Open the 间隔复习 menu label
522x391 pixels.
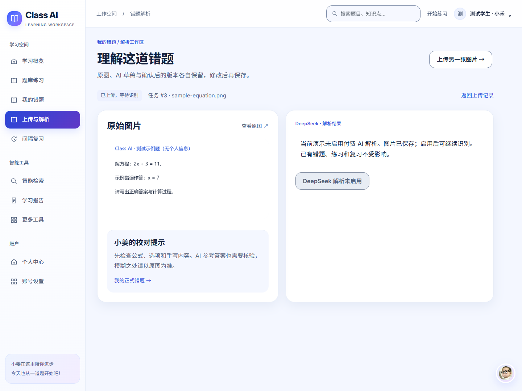pyautogui.click(x=33, y=139)
